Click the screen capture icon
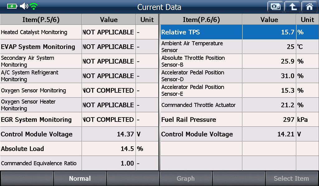The image size is (319, 186). [x=275, y=7]
